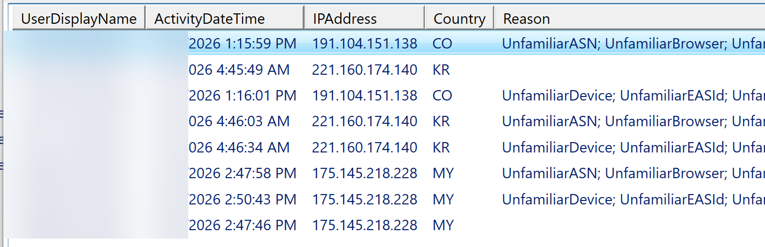Screen dimensions: 765x247
Task: Click KR country cell in 4:46:34 AM row
Action: point(441,148)
